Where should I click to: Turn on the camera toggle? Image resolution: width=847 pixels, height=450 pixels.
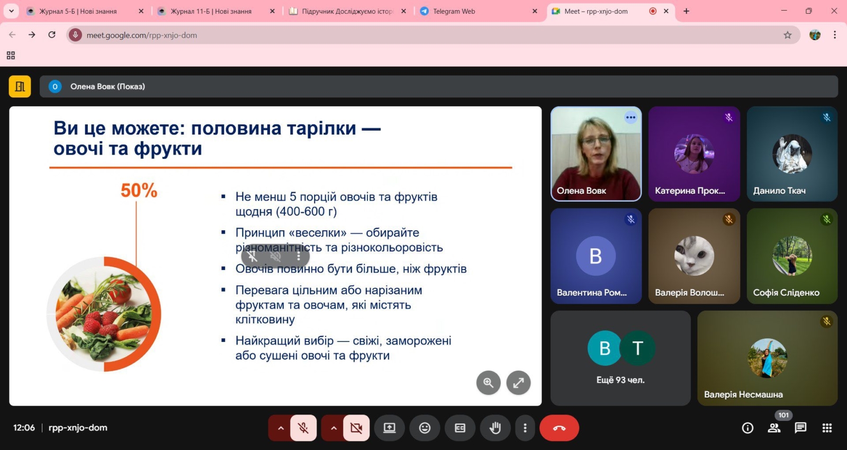point(356,428)
